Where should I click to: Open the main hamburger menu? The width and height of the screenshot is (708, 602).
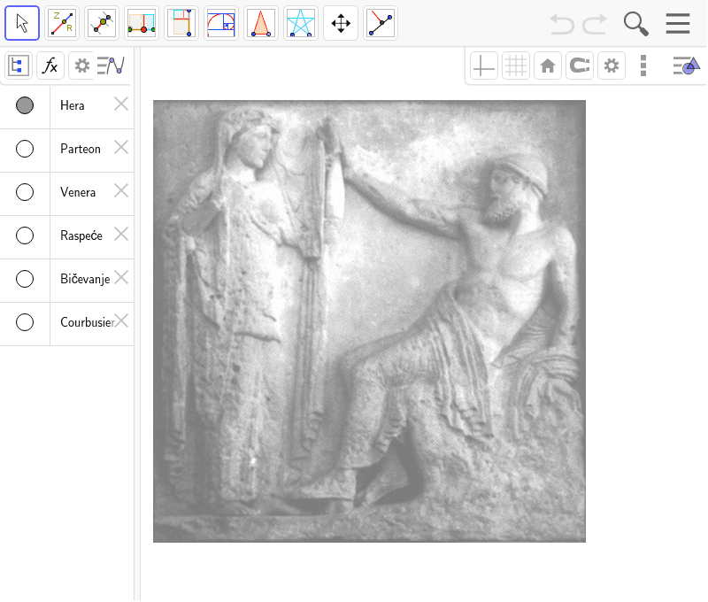pos(678,24)
